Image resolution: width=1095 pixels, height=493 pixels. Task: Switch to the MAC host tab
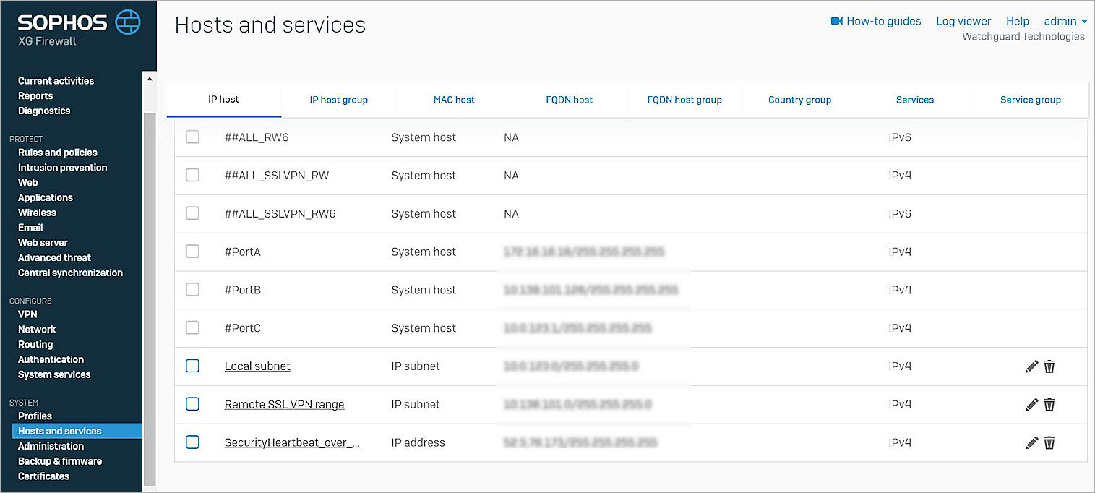coord(453,100)
